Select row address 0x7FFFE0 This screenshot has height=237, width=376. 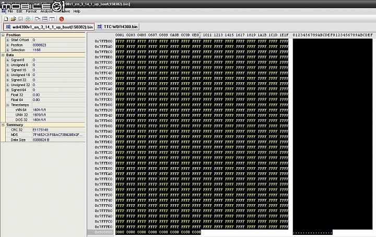(x=103, y=227)
